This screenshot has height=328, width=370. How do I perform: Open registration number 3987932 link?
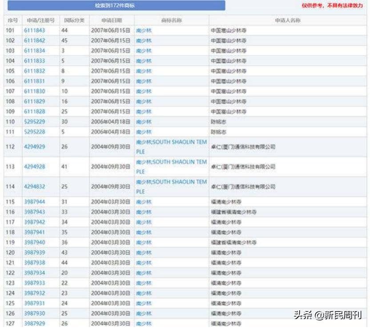[34, 293]
